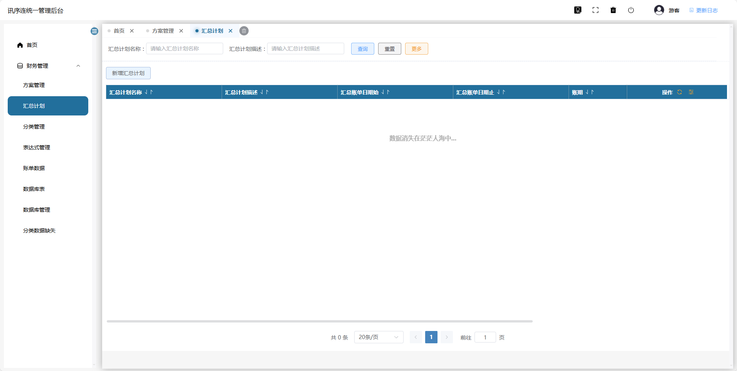Close the 首页 tab
The image size is (737, 371).
click(x=132, y=31)
